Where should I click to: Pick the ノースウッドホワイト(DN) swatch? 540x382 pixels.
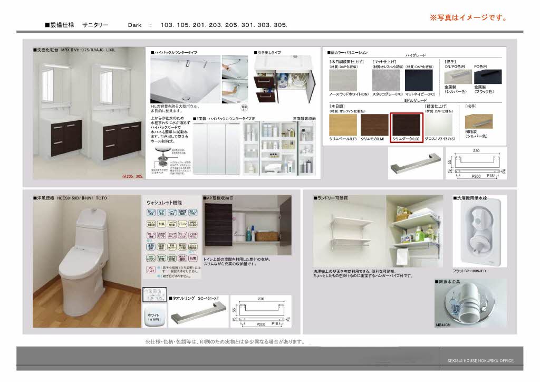[x=343, y=81]
